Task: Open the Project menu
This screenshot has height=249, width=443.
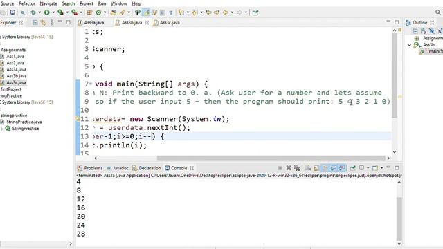Action: coord(86,3)
